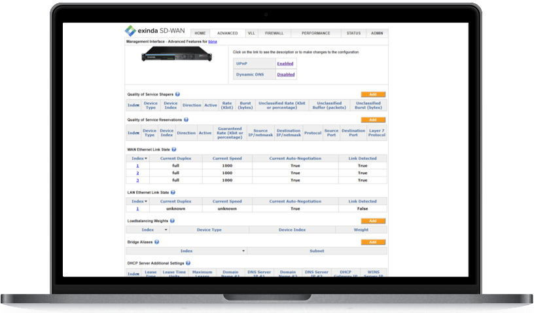Click Layer 7 Protocol column header

[x=377, y=133]
